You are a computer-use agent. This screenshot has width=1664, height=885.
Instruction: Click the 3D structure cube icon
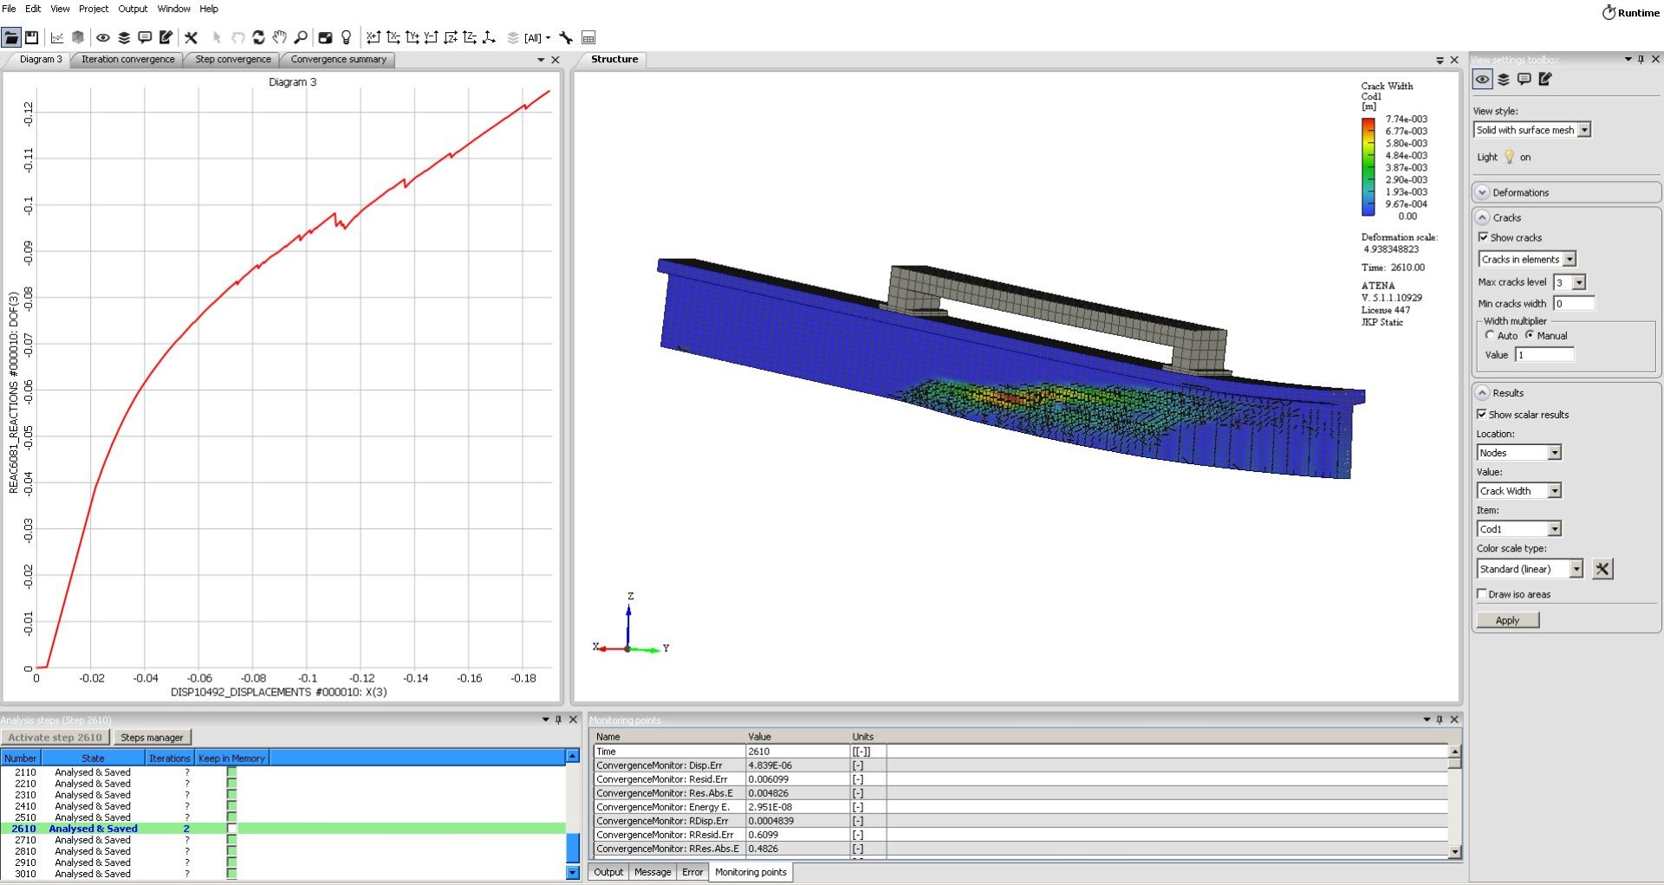point(78,37)
